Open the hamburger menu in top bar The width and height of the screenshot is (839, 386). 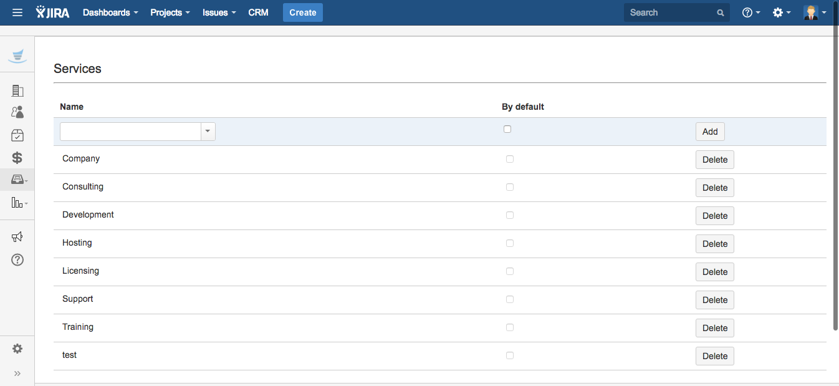(x=17, y=12)
